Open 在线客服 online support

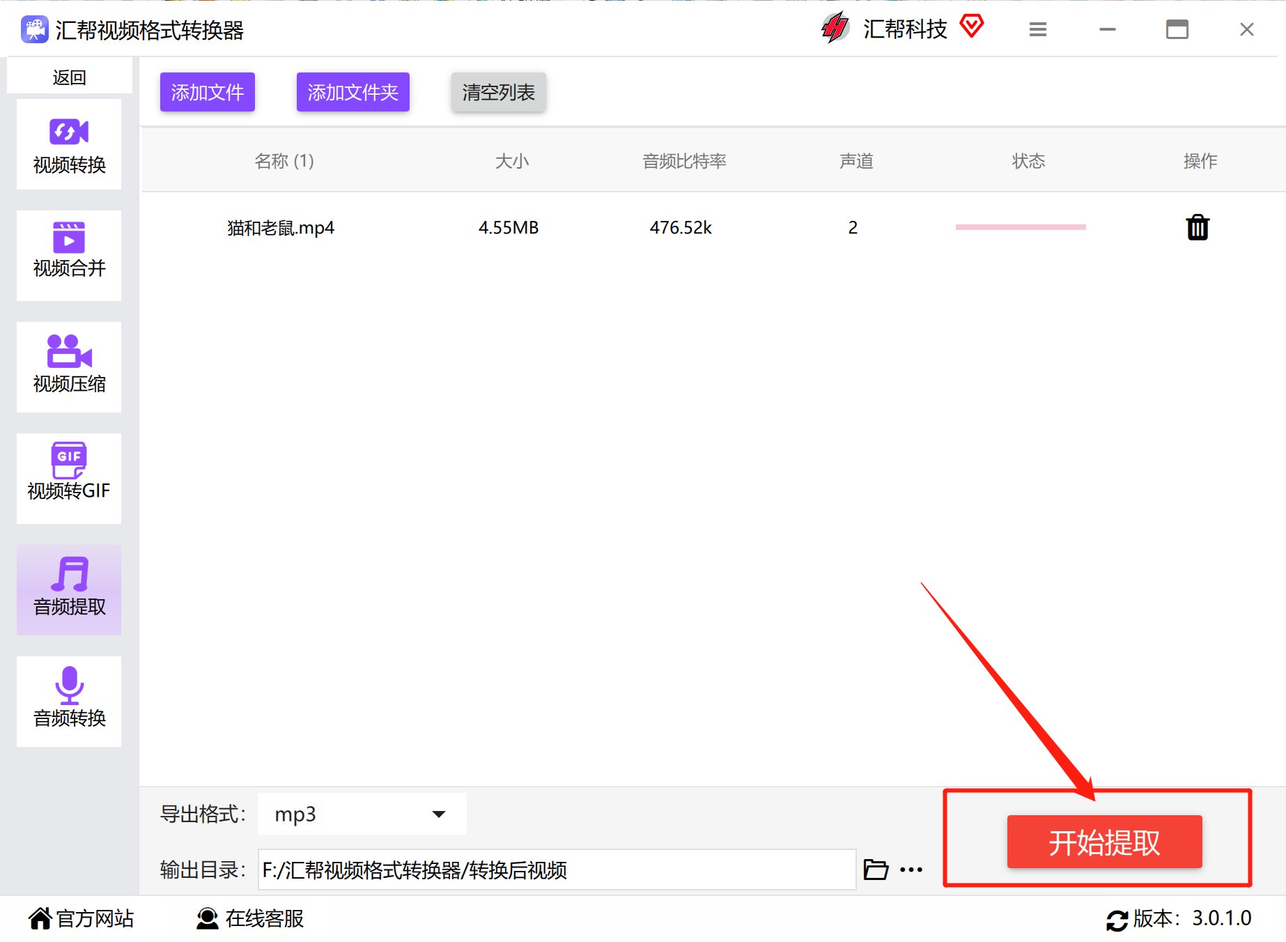coord(250,918)
